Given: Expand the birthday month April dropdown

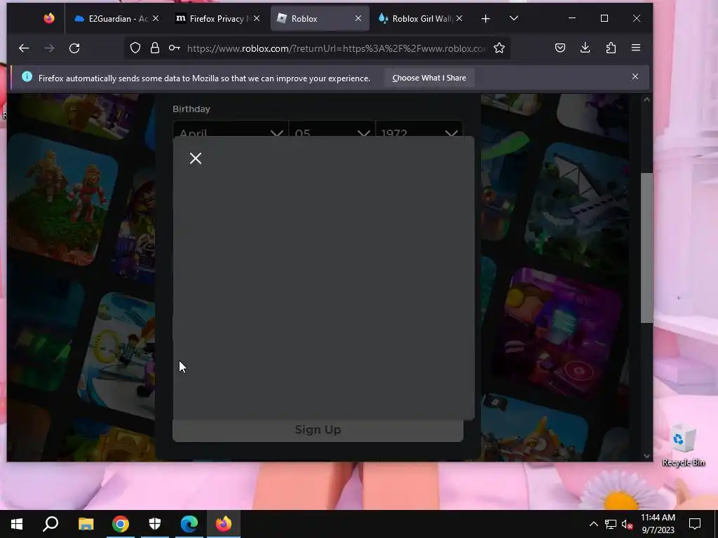Looking at the screenshot, I should pos(230,129).
